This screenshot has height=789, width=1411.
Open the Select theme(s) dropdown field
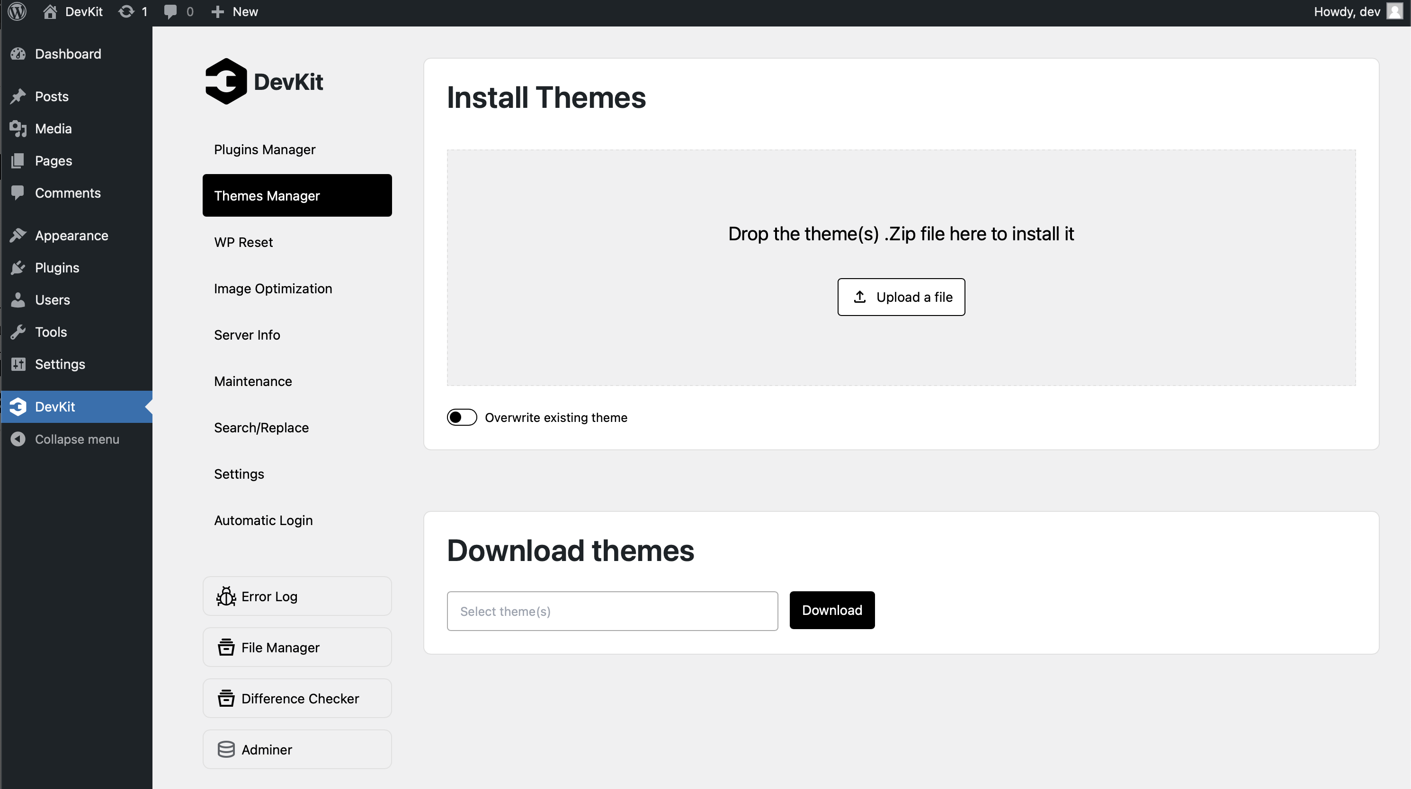[612, 611]
